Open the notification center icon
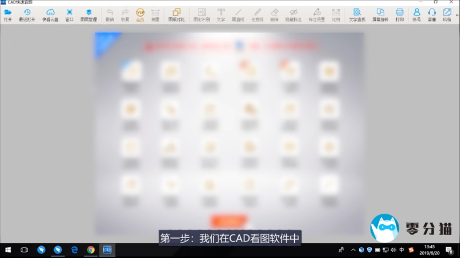This screenshot has height=258, width=460. [x=449, y=250]
